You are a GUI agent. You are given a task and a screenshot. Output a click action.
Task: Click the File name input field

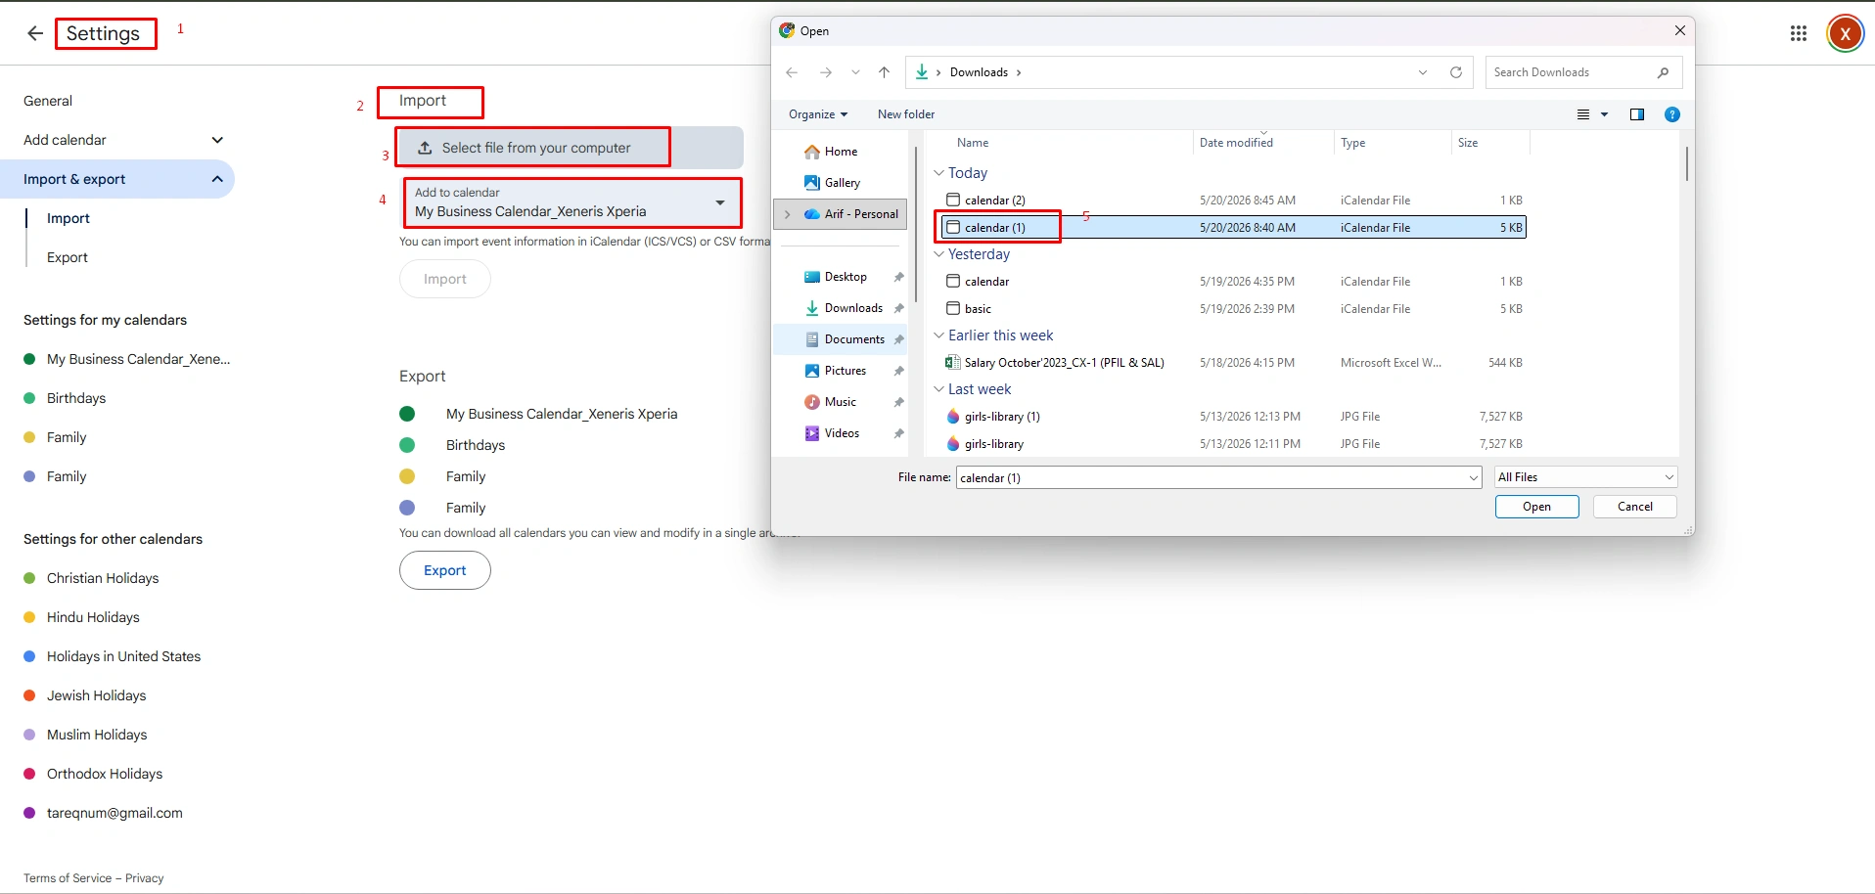1210,477
